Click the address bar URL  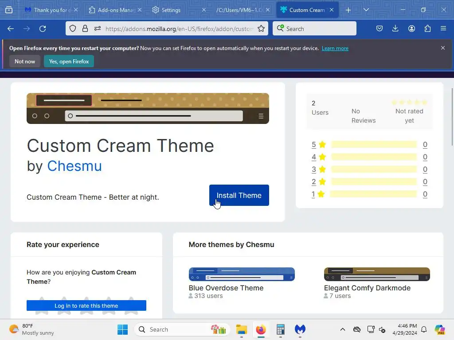click(x=179, y=29)
